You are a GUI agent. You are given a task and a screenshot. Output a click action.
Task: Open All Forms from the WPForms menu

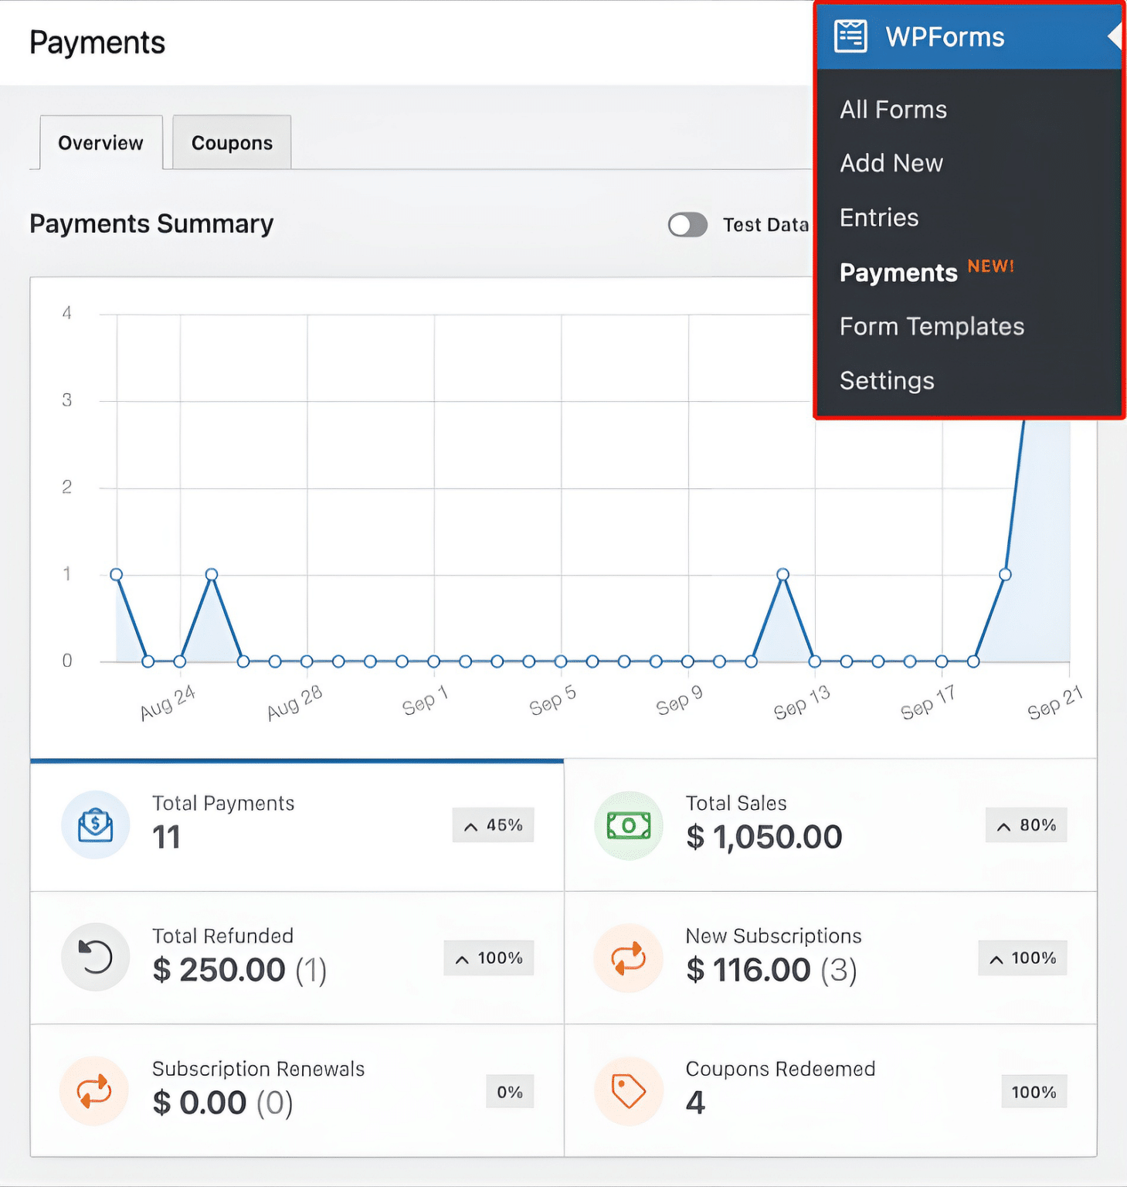point(892,109)
